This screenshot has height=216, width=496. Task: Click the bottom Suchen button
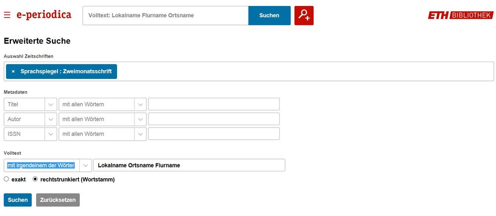click(x=17, y=200)
